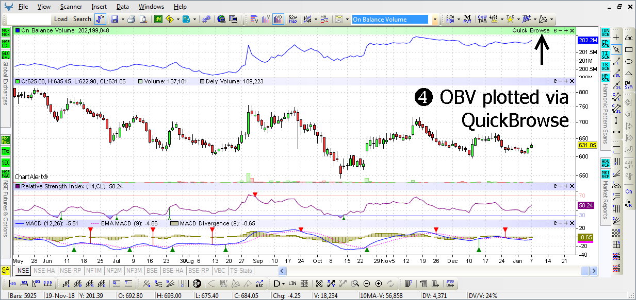Toggle the music note icon beside Search
This screenshot has height=300, width=636.
click(100, 19)
